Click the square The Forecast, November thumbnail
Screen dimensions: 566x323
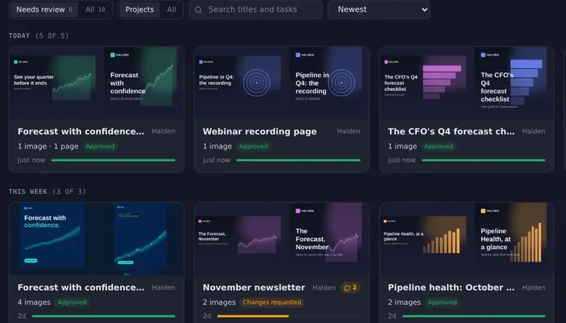[x=326, y=234]
